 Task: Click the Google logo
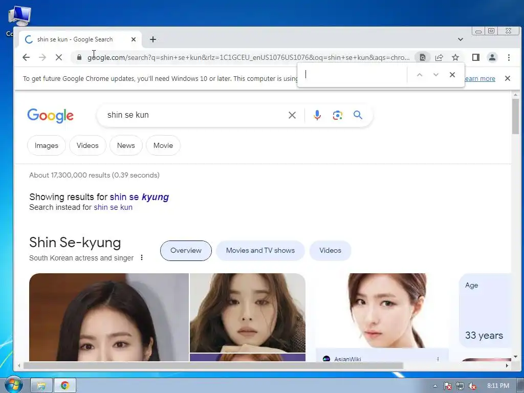click(x=51, y=116)
